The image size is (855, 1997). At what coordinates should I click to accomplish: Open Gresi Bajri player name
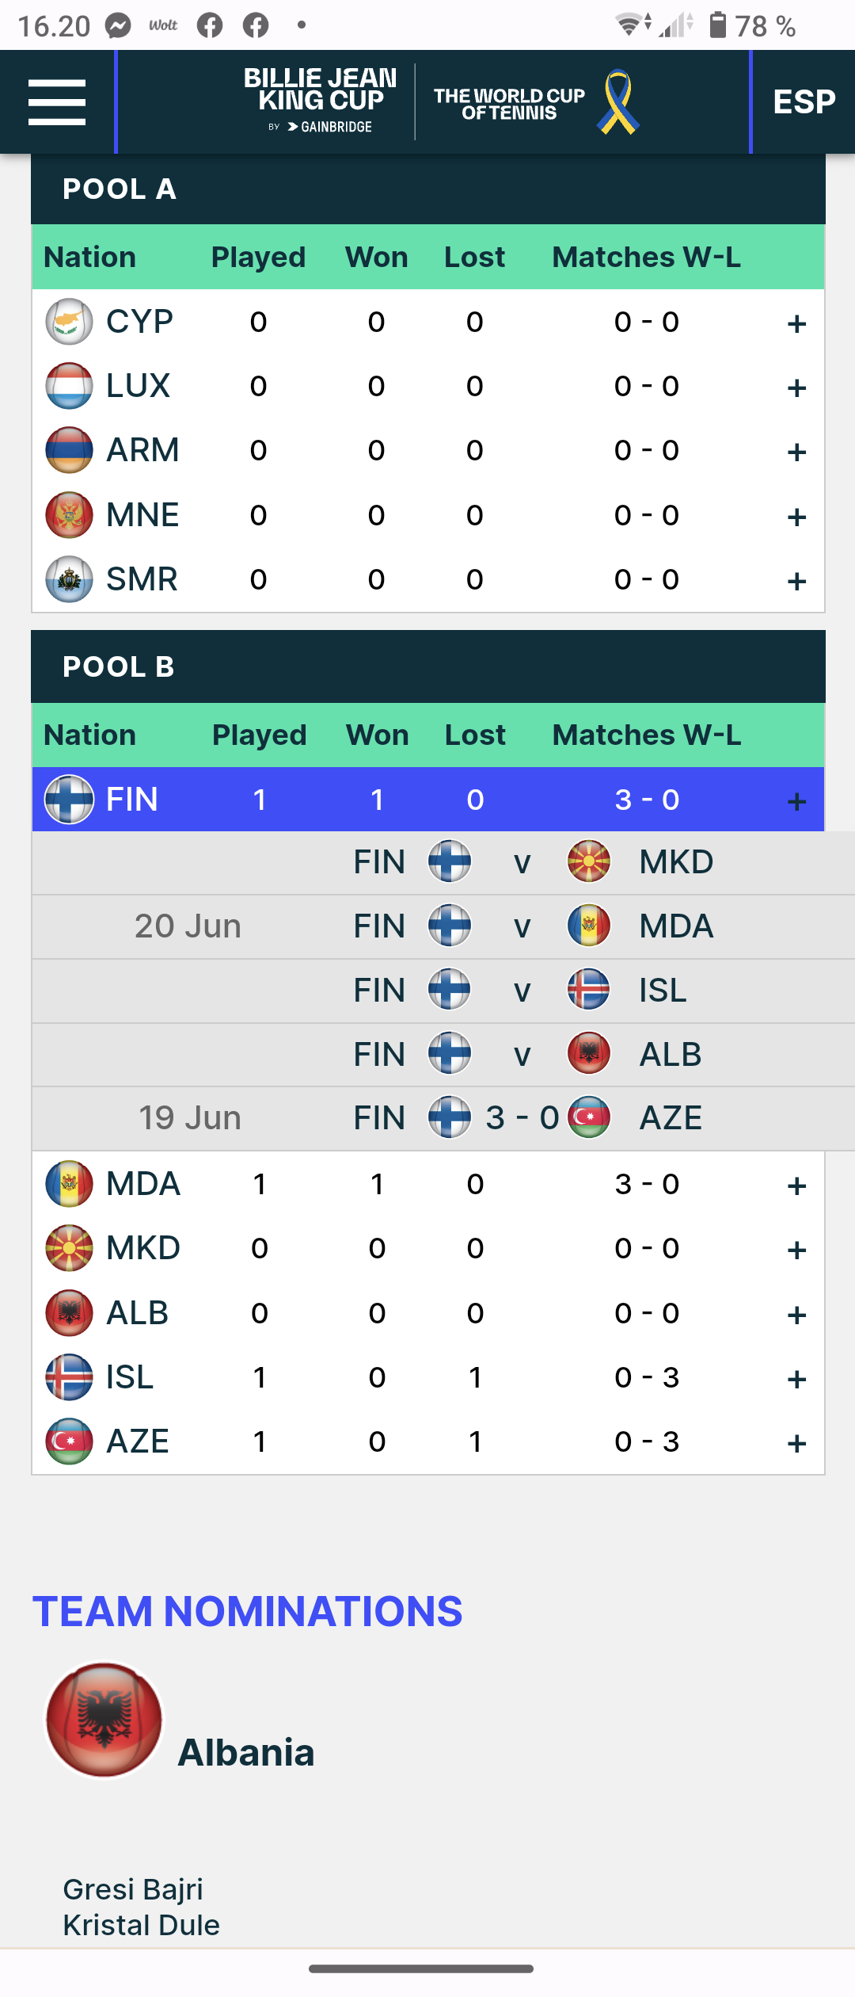click(133, 1889)
